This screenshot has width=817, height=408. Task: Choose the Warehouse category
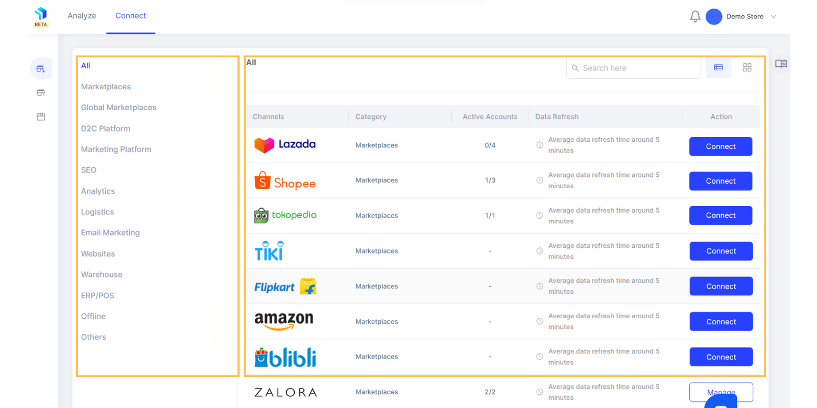click(x=102, y=274)
